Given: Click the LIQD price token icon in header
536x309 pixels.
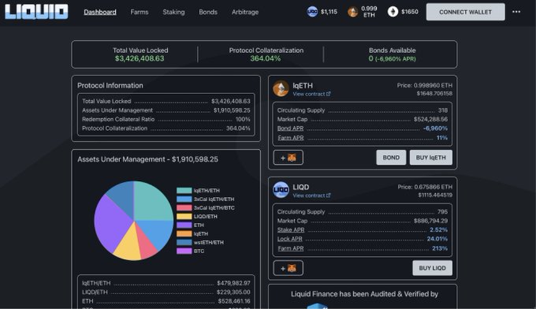Looking at the screenshot, I should [312, 12].
